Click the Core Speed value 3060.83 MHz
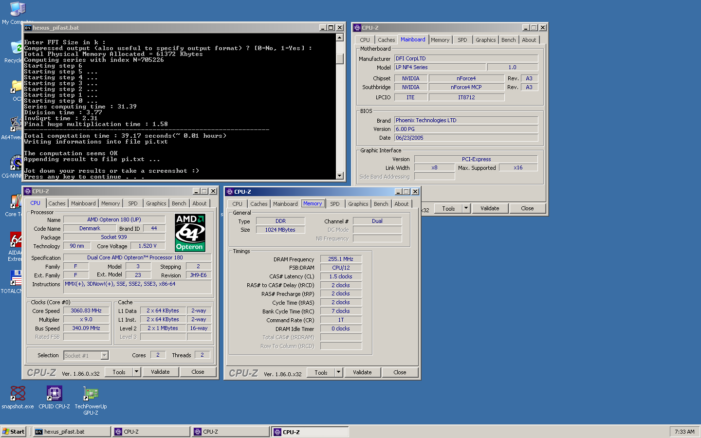 coord(86,310)
